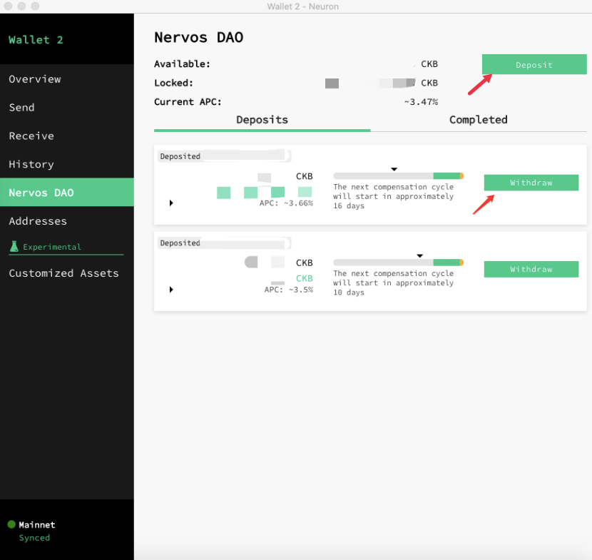The width and height of the screenshot is (592, 560).
Task: Click the first deposit's compensation progress bar
Action: click(x=394, y=176)
